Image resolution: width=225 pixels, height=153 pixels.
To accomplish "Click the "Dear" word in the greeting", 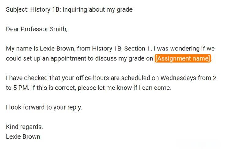I will point(13,29).
